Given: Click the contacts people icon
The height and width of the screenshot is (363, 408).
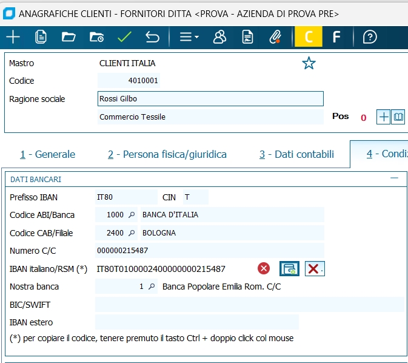Looking at the screenshot, I should click(219, 37).
